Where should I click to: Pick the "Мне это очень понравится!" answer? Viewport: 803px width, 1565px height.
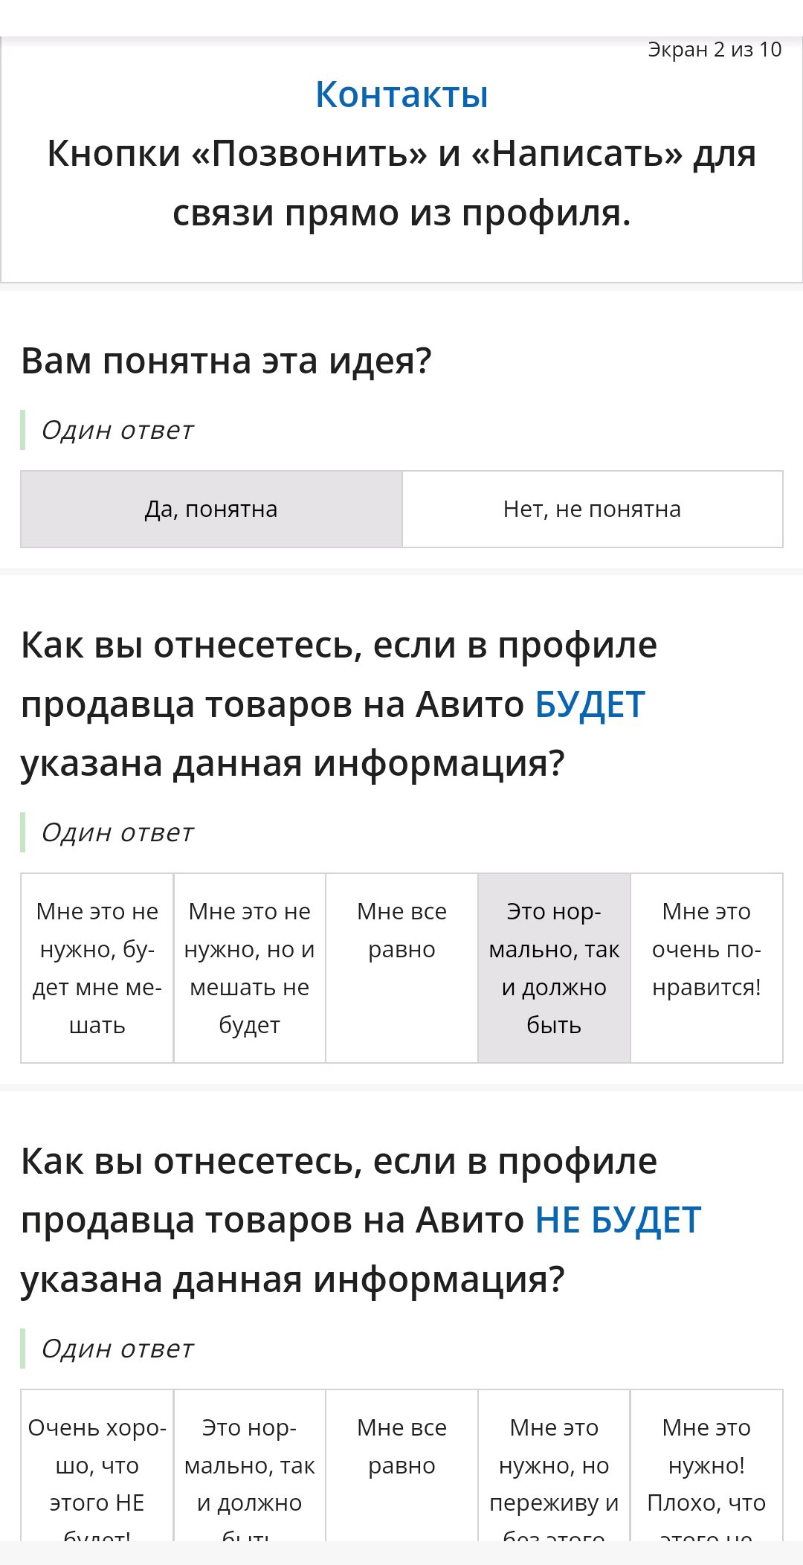(706, 968)
